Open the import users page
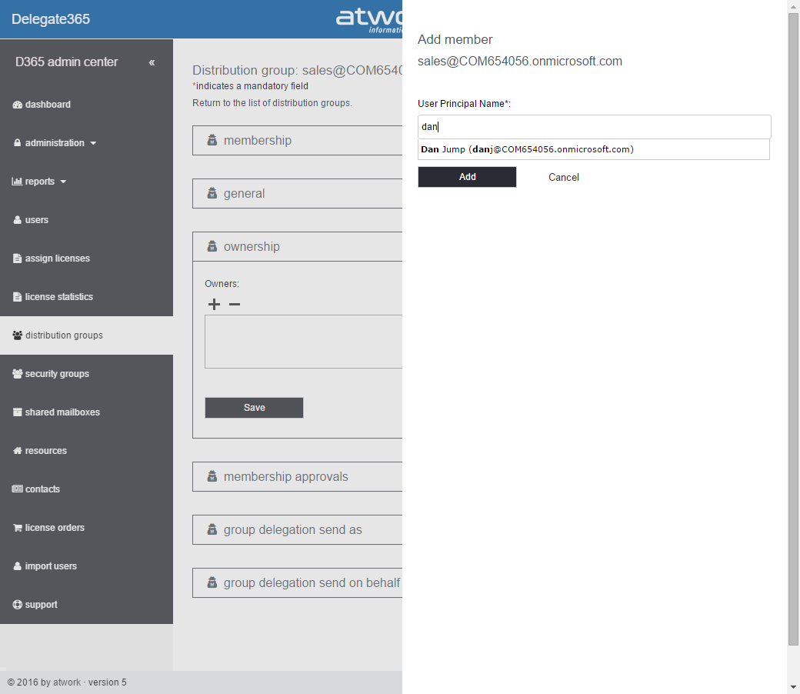This screenshot has height=694, width=800. coord(51,566)
